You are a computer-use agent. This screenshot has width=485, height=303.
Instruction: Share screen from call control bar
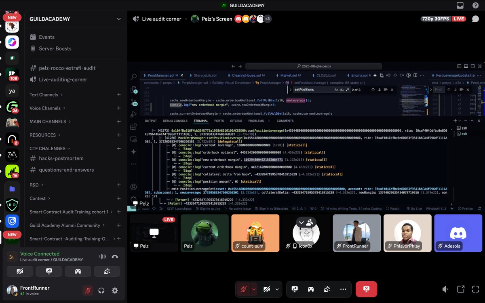pyautogui.click(x=295, y=289)
